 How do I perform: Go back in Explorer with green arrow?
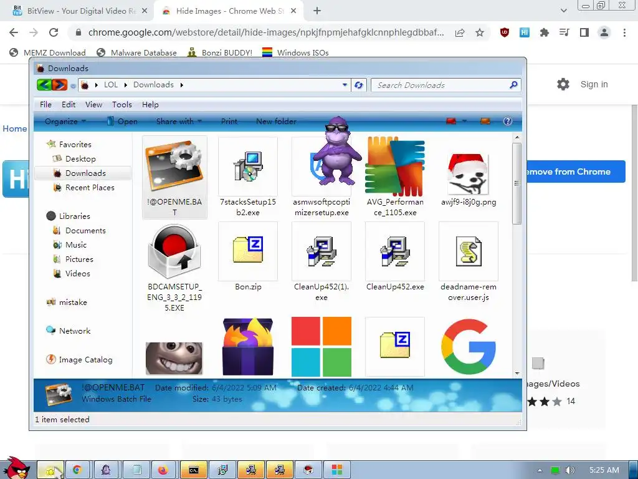(44, 85)
